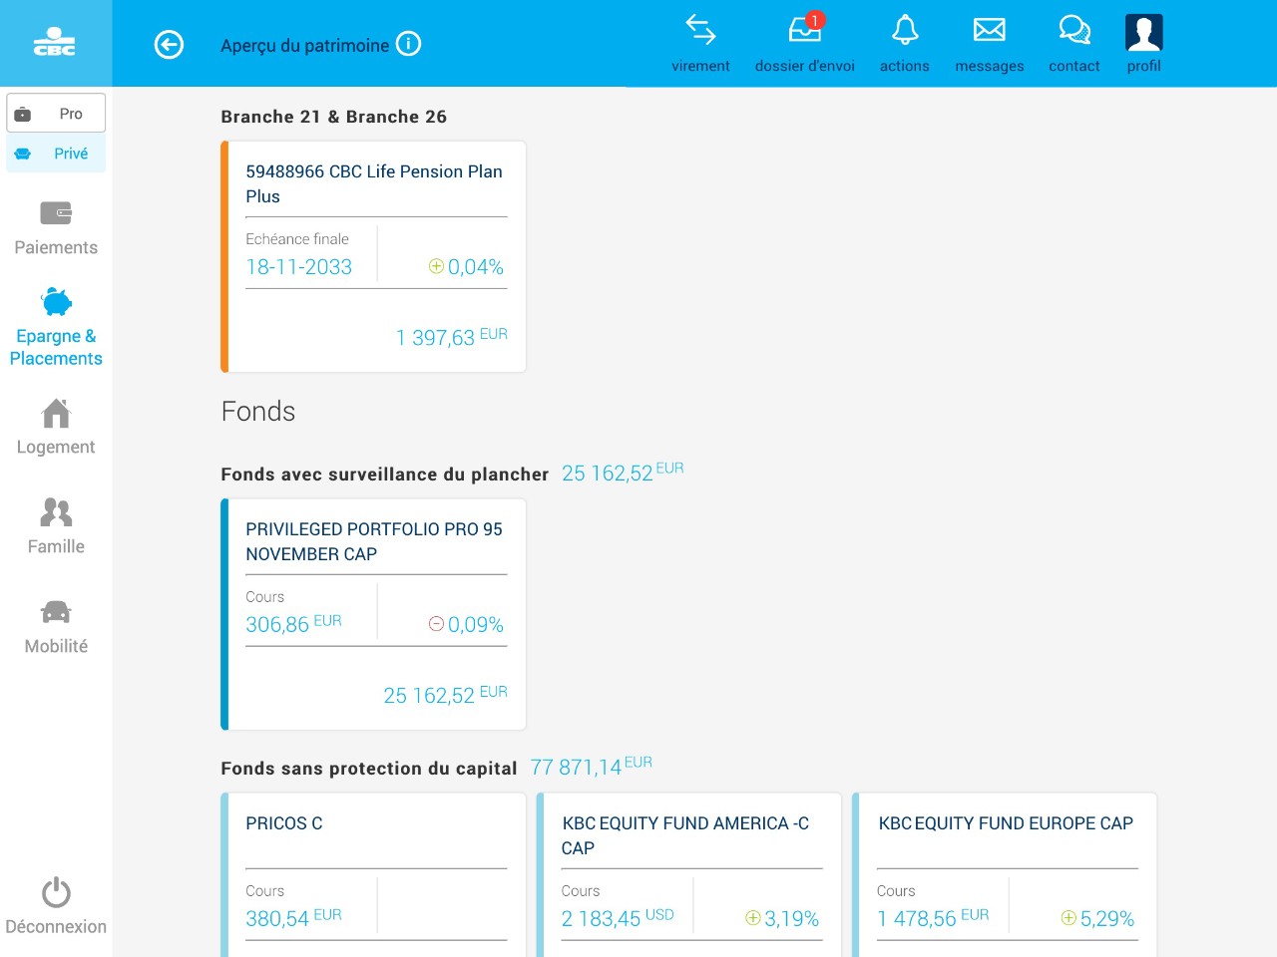
Task: Click the red notification badge on dossier d'envoi
Action: point(815,20)
